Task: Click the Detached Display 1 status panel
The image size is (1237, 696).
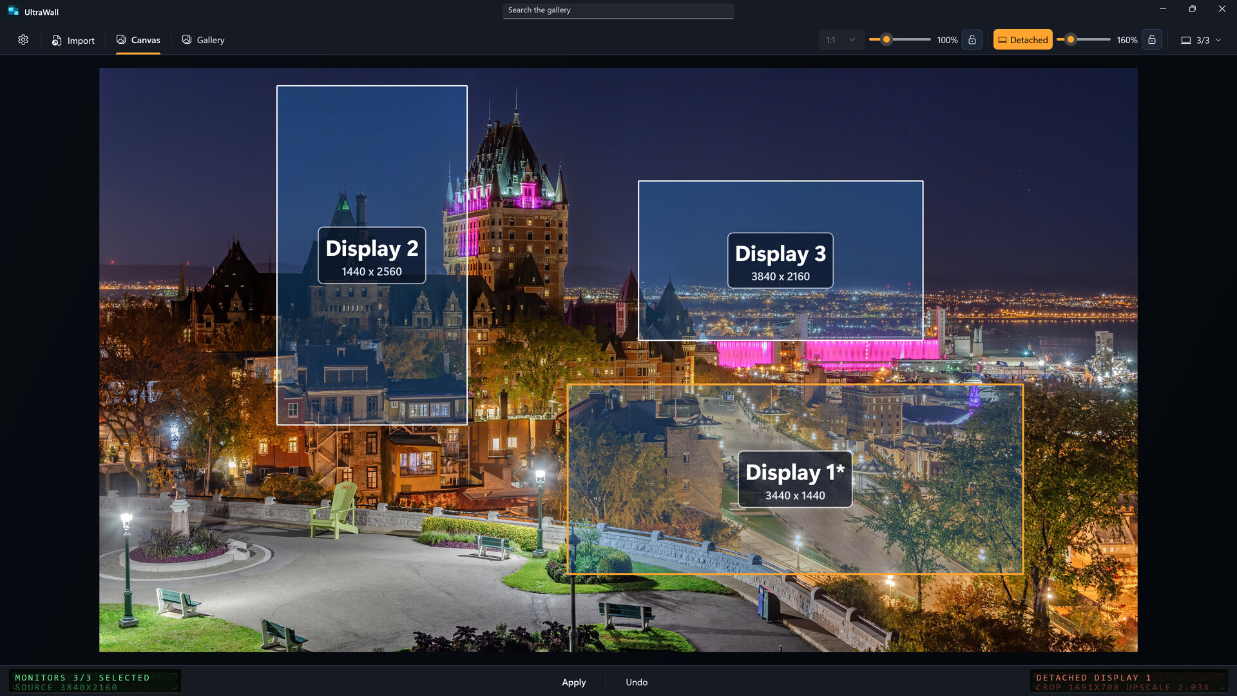Action: coord(1129,682)
